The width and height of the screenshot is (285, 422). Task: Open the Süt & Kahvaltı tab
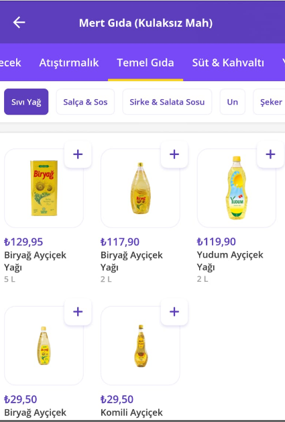tap(228, 62)
